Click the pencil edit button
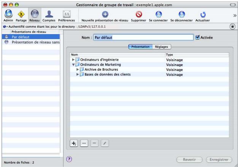 coord(105,143)
